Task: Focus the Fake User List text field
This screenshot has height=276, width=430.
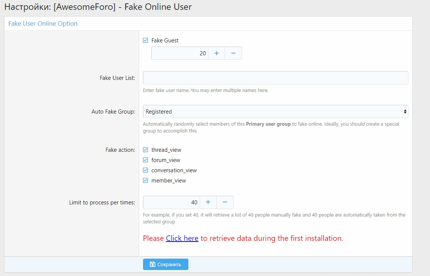Action: (x=275, y=78)
